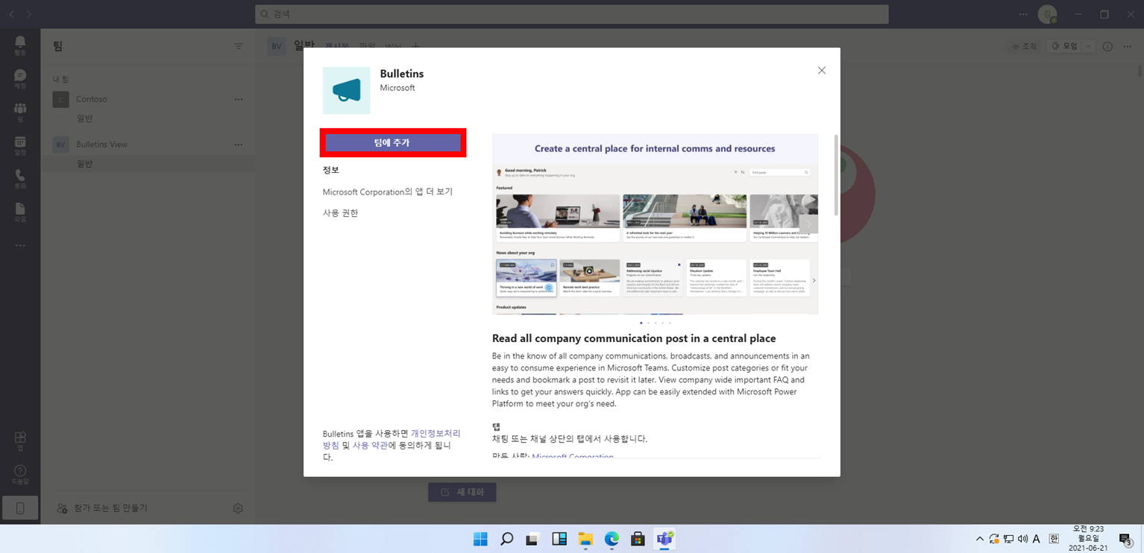Open the 사용 약관 link

[x=370, y=445]
